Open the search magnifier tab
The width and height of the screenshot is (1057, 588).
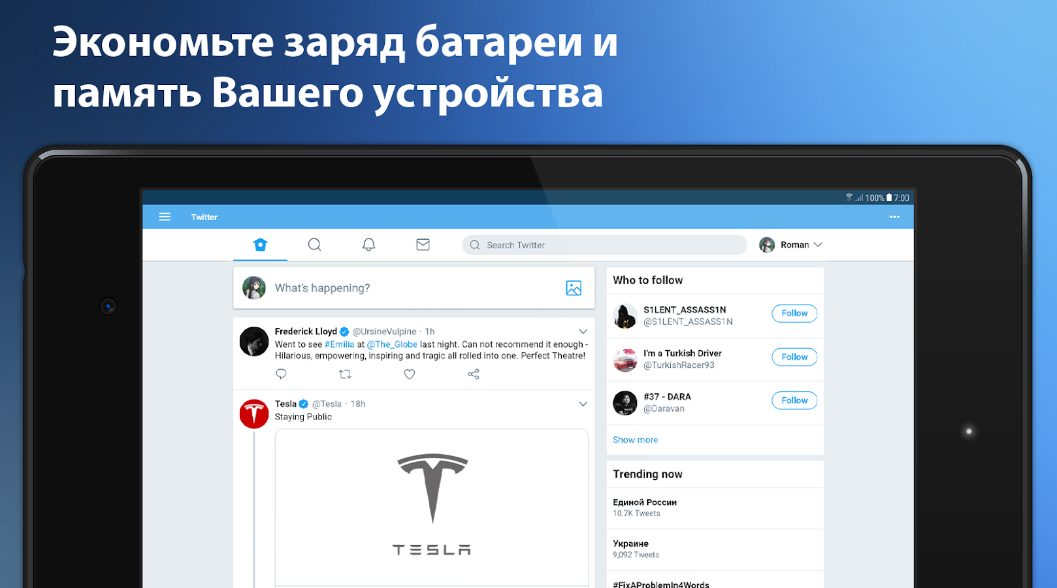[314, 244]
